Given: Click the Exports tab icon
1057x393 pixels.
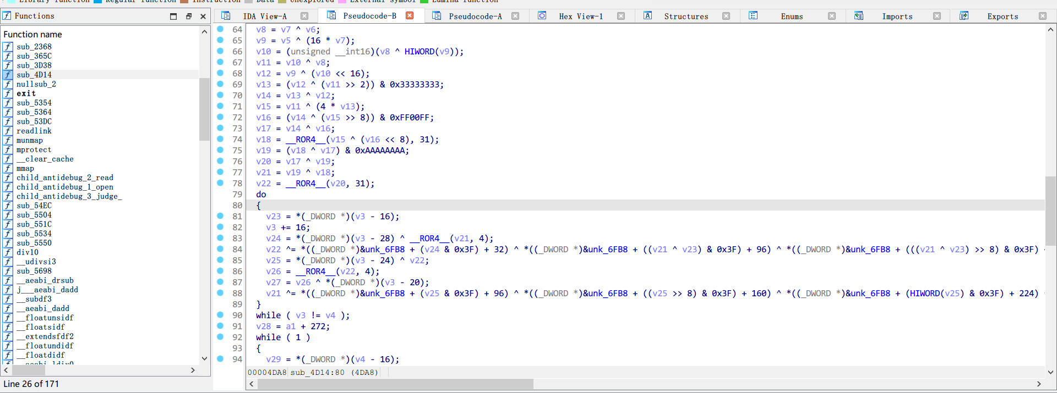Looking at the screenshot, I should click(x=964, y=15).
